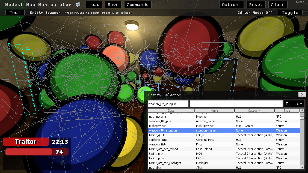Open the Commands menu
308x173 pixels.
point(138,5)
